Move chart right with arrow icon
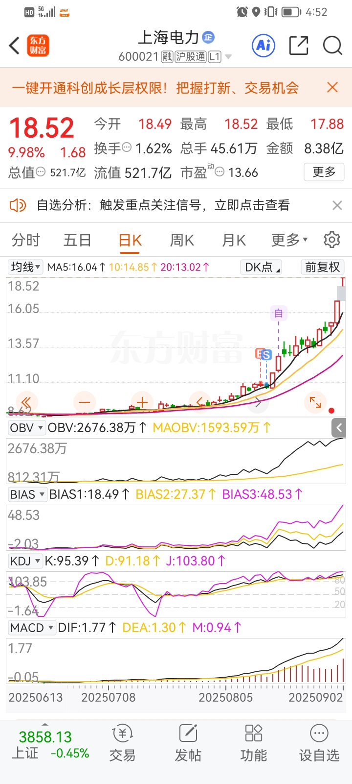352x784 pixels. click(258, 402)
